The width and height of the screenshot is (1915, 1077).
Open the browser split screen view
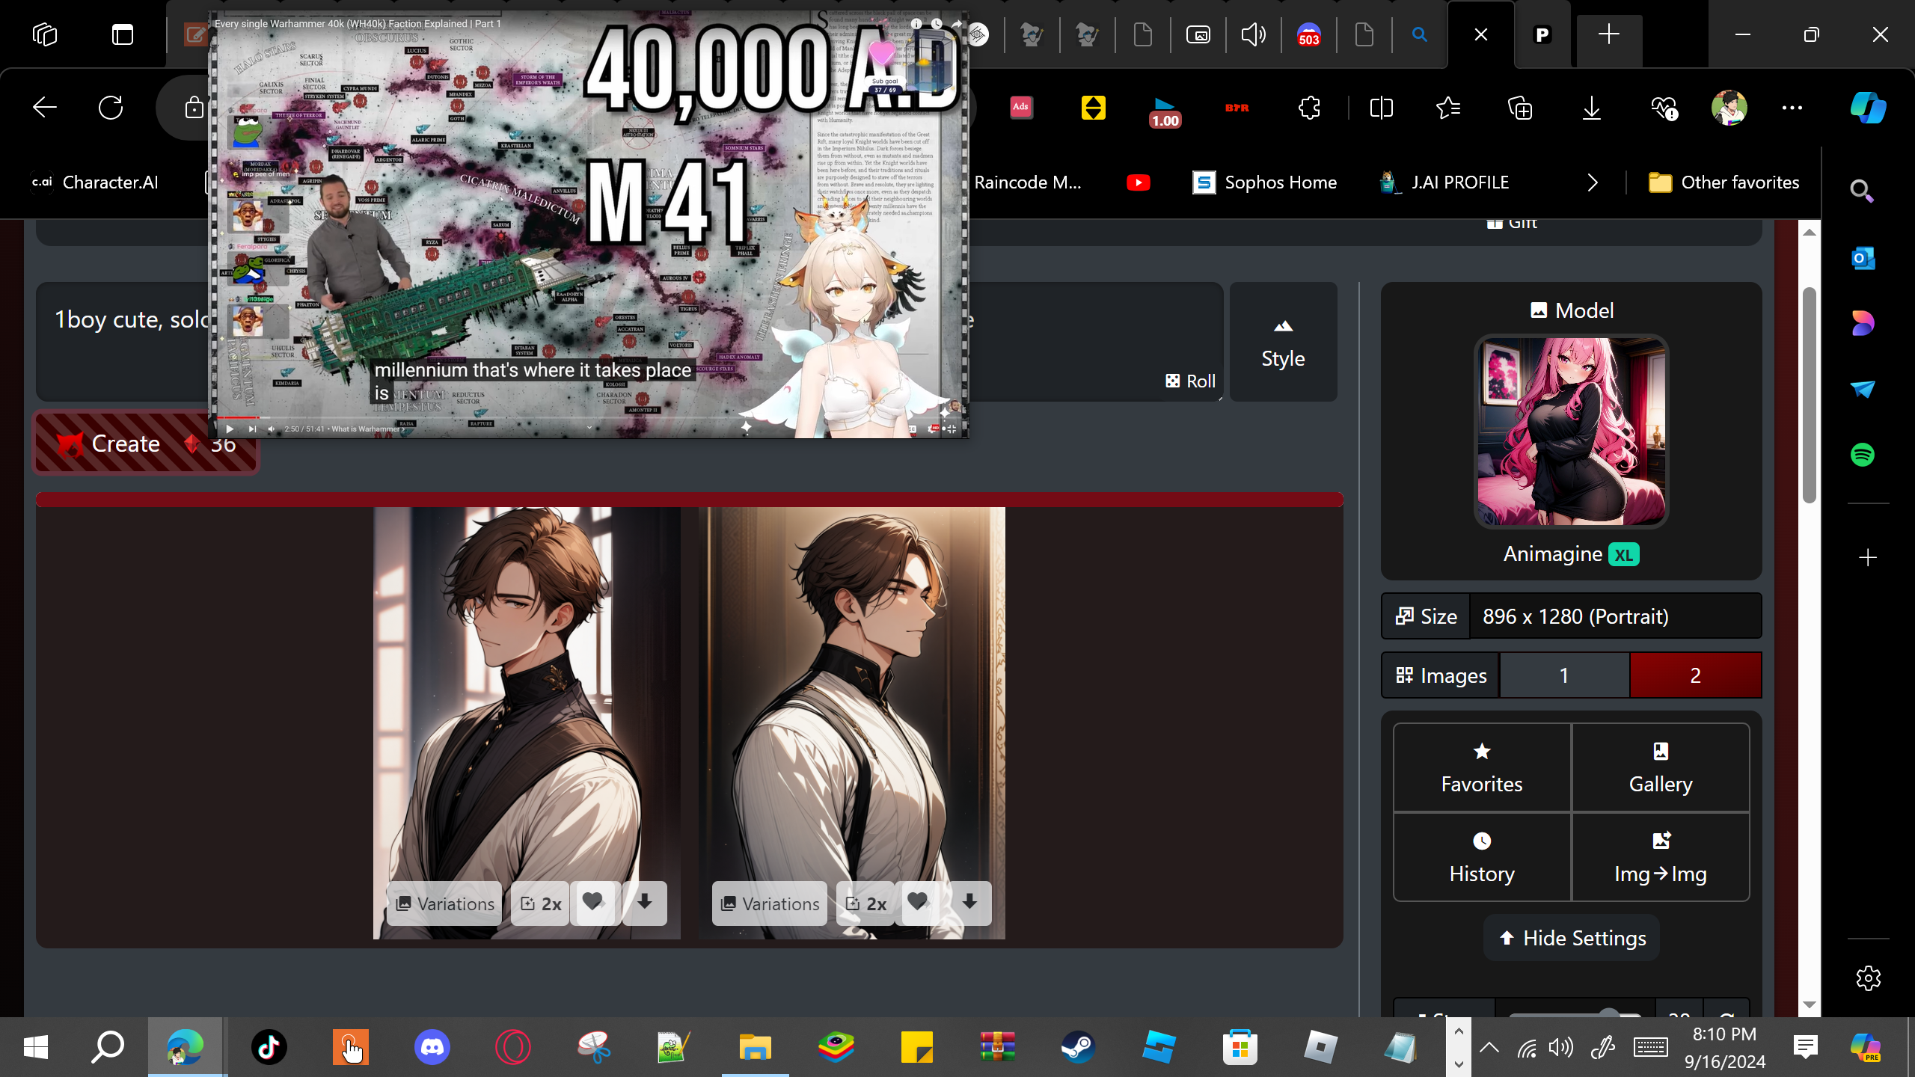tap(1381, 108)
